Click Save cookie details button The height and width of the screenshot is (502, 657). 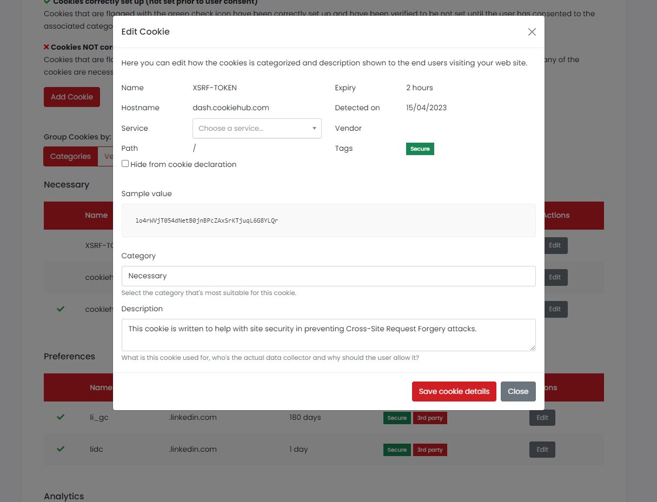coord(454,392)
